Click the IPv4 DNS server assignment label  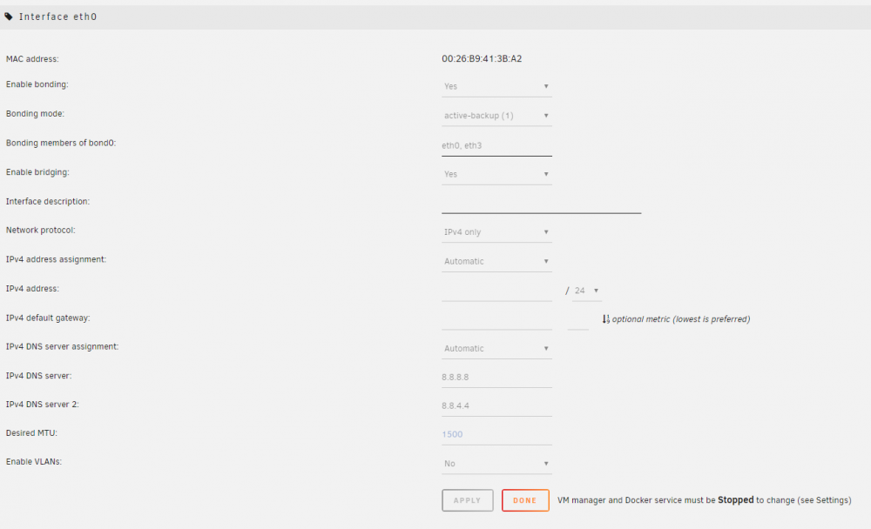(x=62, y=347)
